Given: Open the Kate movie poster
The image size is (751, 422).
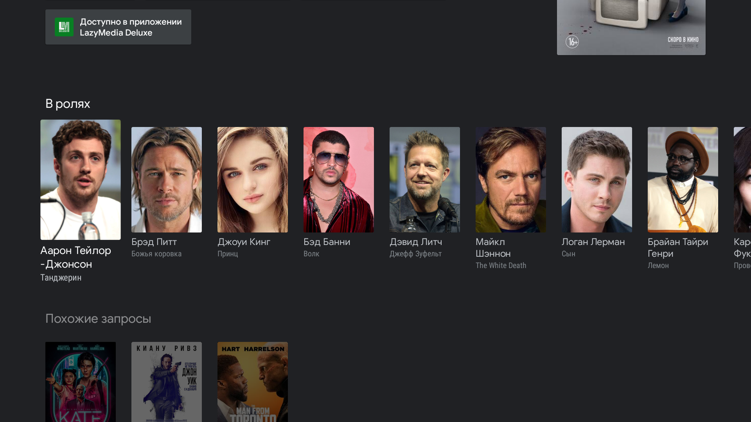Looking at the screenshot, I should point(81,382).
